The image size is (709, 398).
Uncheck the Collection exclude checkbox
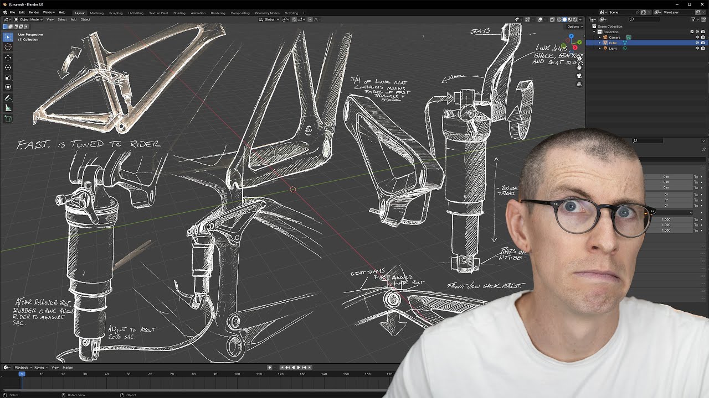tap(692, 32)
